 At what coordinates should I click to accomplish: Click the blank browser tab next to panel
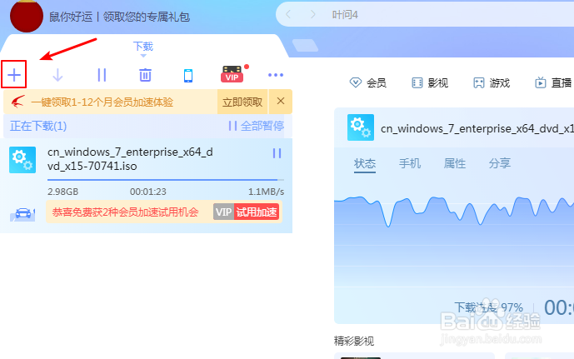tap(305, 45)
